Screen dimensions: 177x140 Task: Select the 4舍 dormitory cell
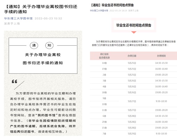pyautogui.click(x=104, y=86)
